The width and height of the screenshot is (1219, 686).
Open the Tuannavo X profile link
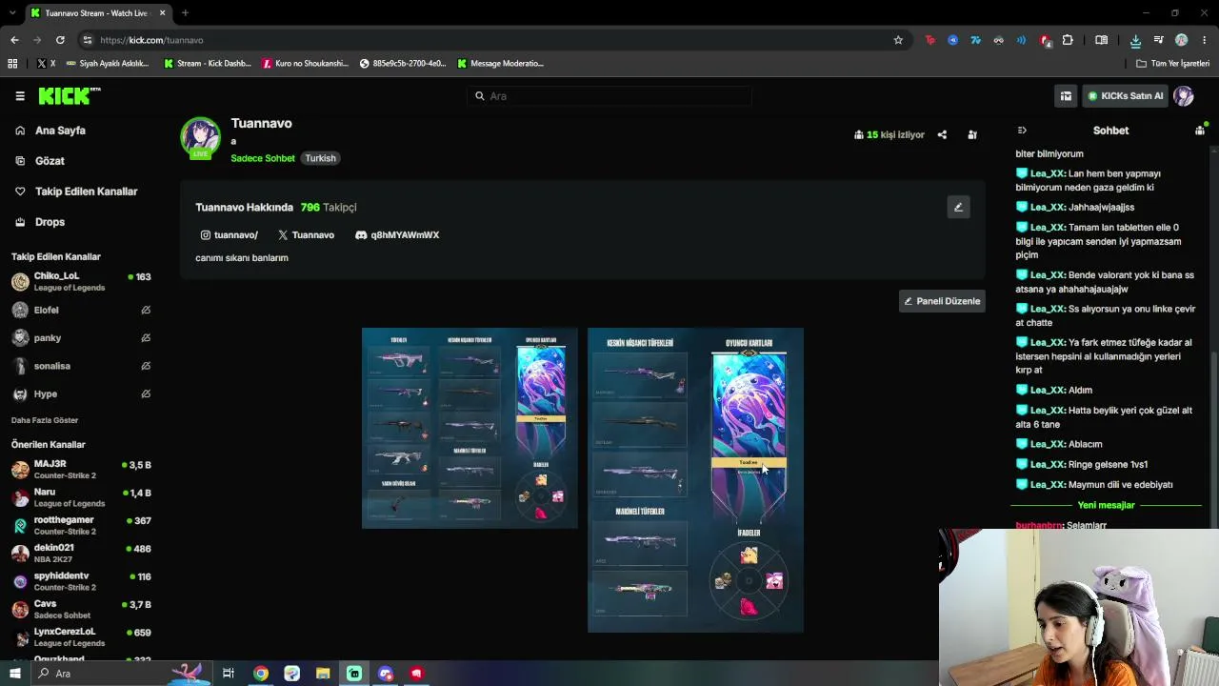[306, 235]
